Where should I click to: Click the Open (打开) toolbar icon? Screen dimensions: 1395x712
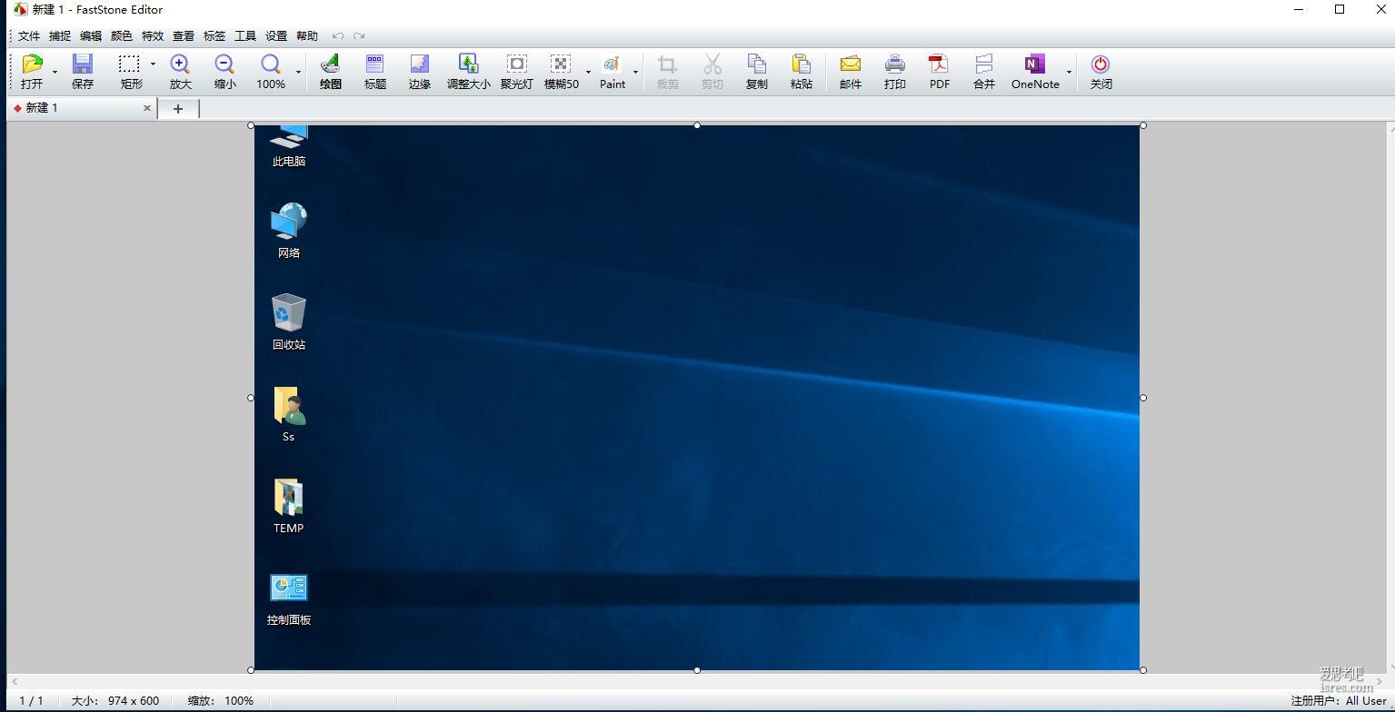click(x=32, y=64)
